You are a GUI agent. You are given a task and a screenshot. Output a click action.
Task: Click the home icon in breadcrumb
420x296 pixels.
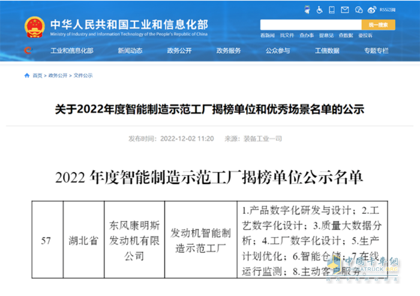(x=26, y=75)
